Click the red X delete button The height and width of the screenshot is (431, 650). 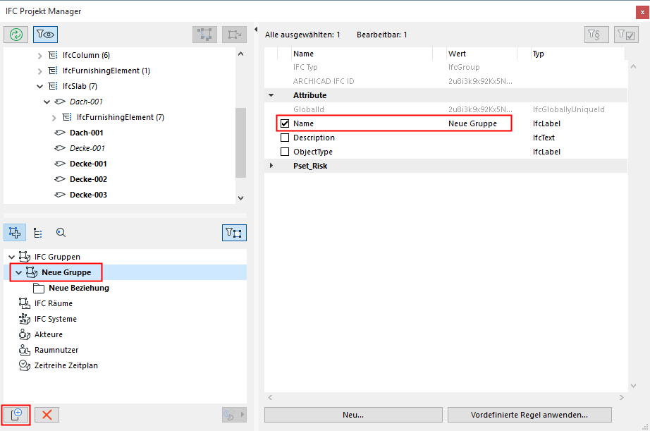click(x=47, y=414)
